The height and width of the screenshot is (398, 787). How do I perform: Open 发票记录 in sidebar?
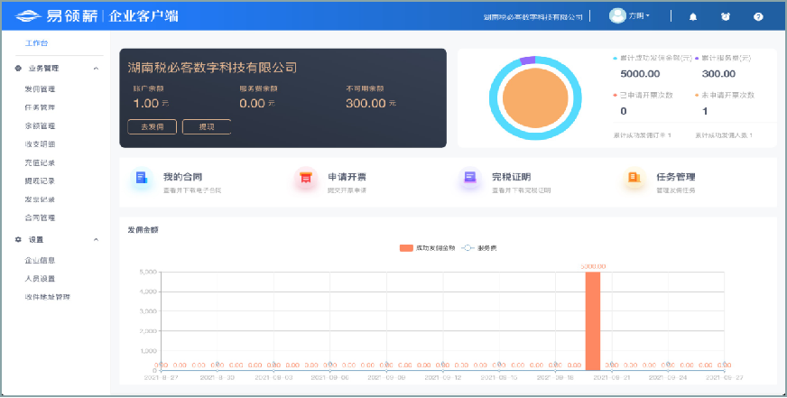click(40, 199)
